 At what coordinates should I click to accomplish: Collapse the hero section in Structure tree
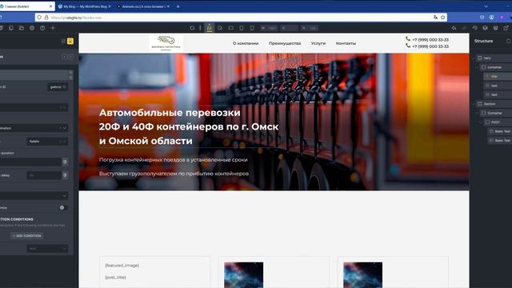click(474, 58)
